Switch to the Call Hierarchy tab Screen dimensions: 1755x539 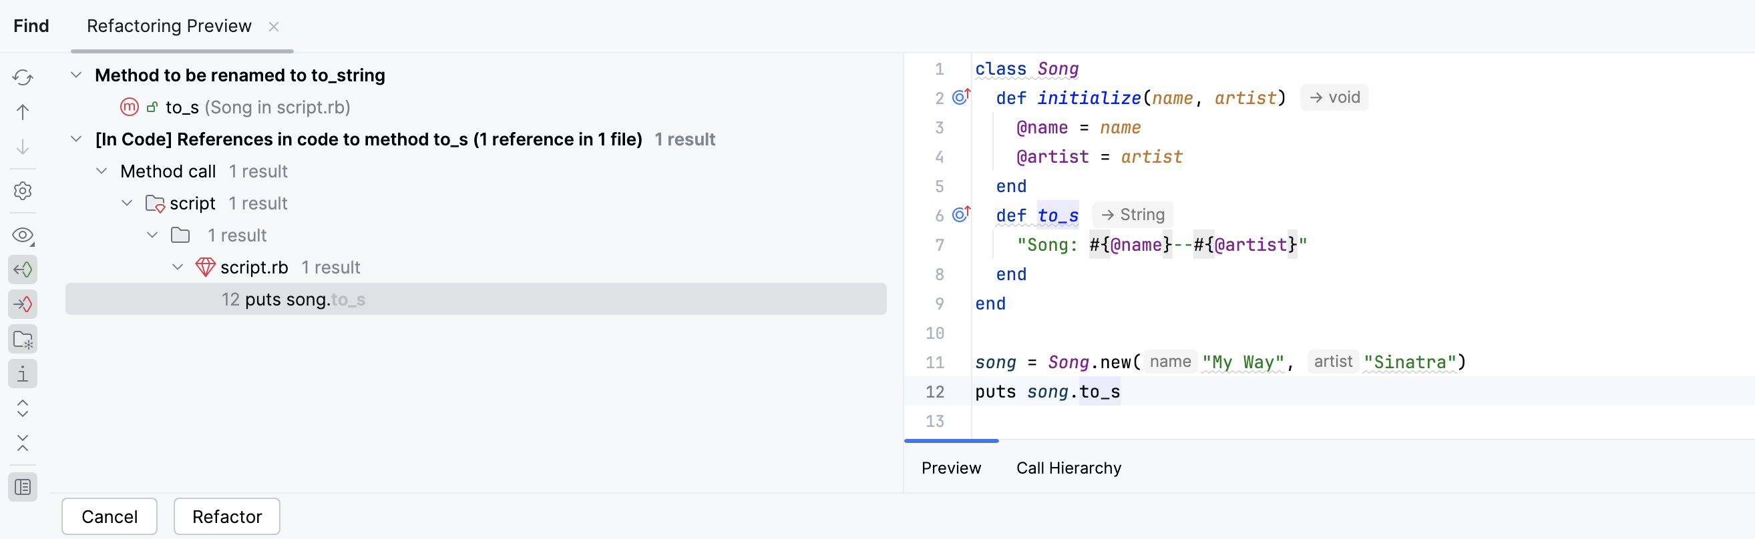1068,468
